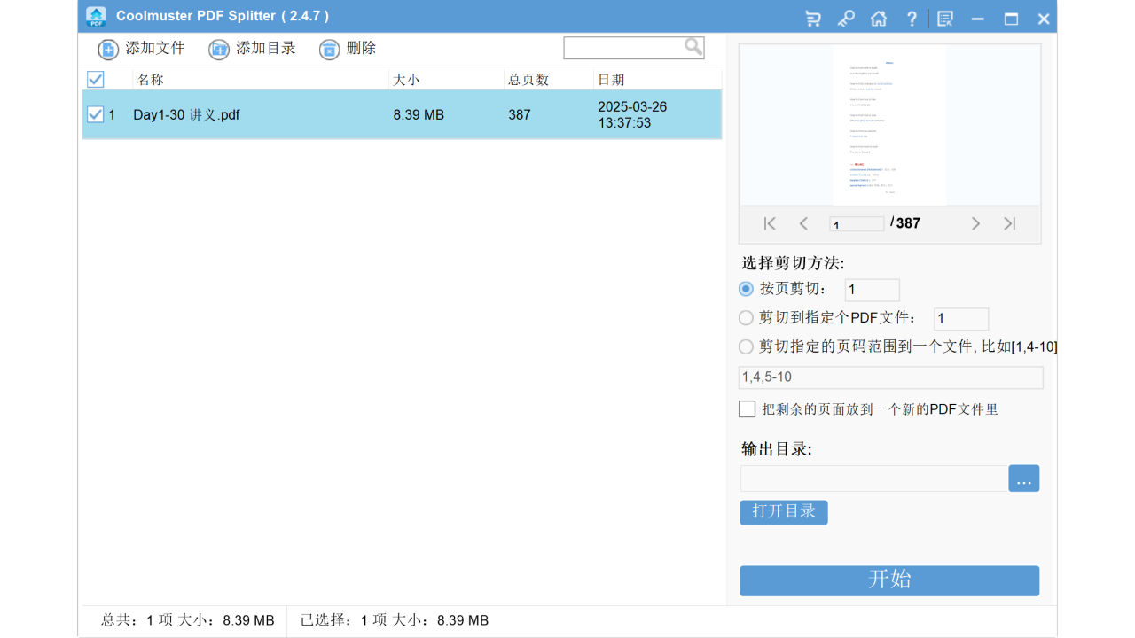The image size is (1135, 638).
Task: Go to the home page icon
Action: [879, 19]
